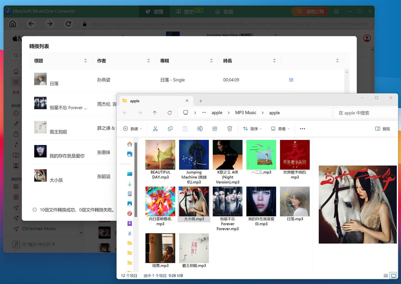The height and width of the screenshot is (284, 401).
Task: Click the microphone Artists icon in sidebar
Action: tap(16, 123)
